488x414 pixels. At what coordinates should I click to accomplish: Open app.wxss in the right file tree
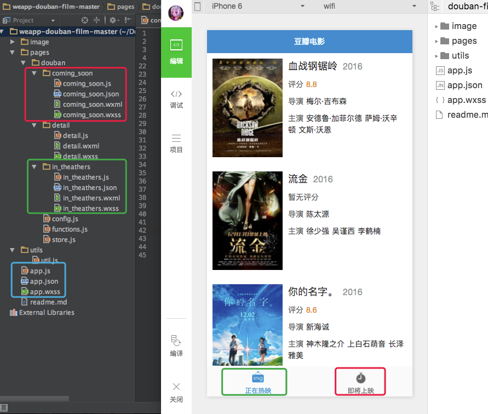coord(461,100)
